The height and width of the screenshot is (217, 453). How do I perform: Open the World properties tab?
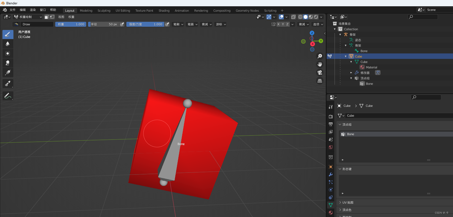(x=331, y=147)
